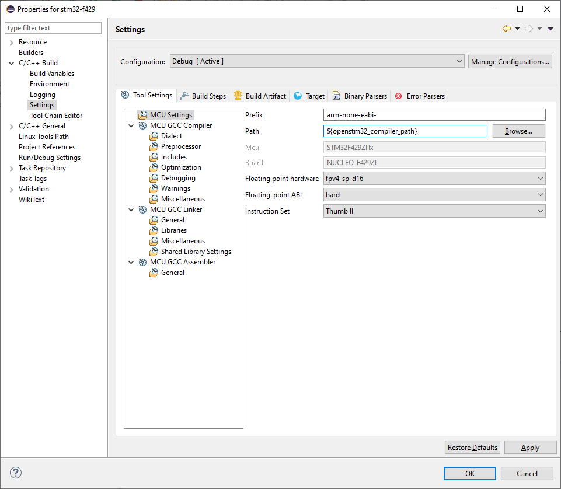Collapse the MCU GCC Compiler node
The height and width of the screenshot is (489, 561).
pyautogui.click(x=131, y=125)
